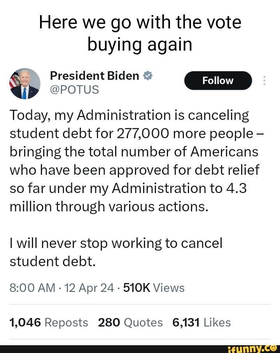Click the @POTUS handle
Viewport: 280px width, 353px height.
pos(74,90)
